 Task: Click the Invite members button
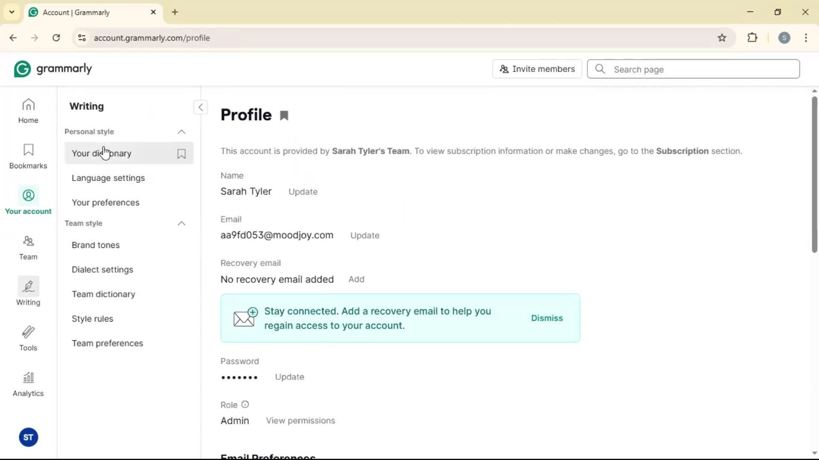tap(537, 69)
